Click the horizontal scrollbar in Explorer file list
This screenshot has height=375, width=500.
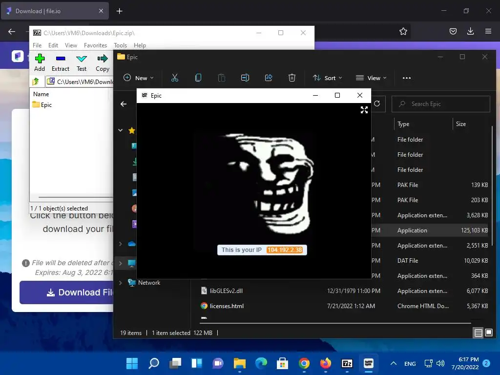pyautogui.click(x=335, y=323)
